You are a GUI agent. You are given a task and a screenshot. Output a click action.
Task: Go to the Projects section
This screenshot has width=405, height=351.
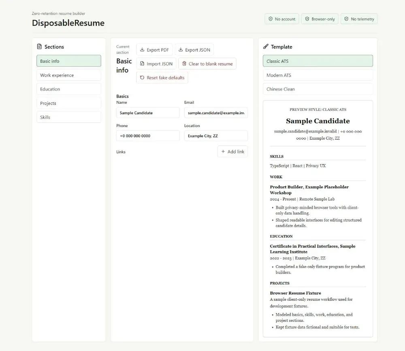pos(69,103)
